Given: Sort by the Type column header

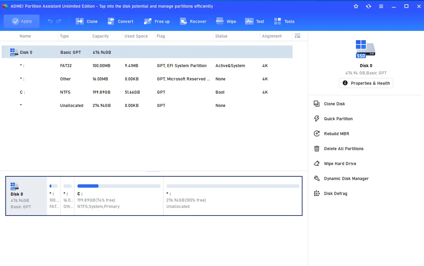Looking at the screenshot, I should click(x=64, y=36).
